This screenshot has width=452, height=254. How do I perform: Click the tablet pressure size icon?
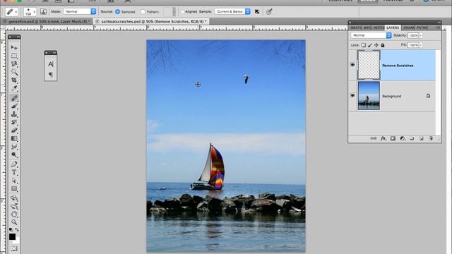tap(269, 11)
